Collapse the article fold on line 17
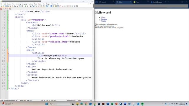The image size is (189, 106). pos(8,53)
